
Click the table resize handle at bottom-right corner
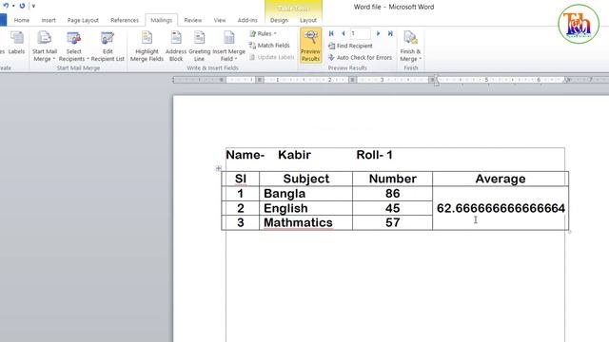[x=570, y=232]
